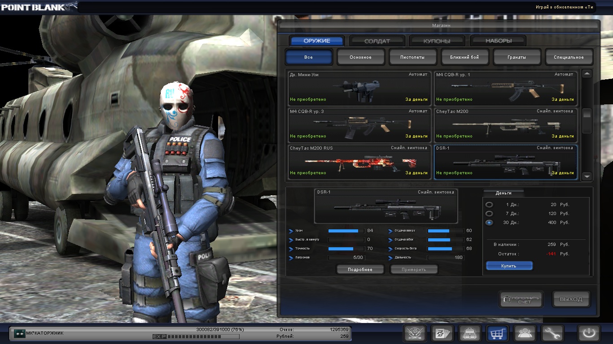The image size is (613, 344).
Task: Click the Подробнее details button
Action: [x=360, y=269]
